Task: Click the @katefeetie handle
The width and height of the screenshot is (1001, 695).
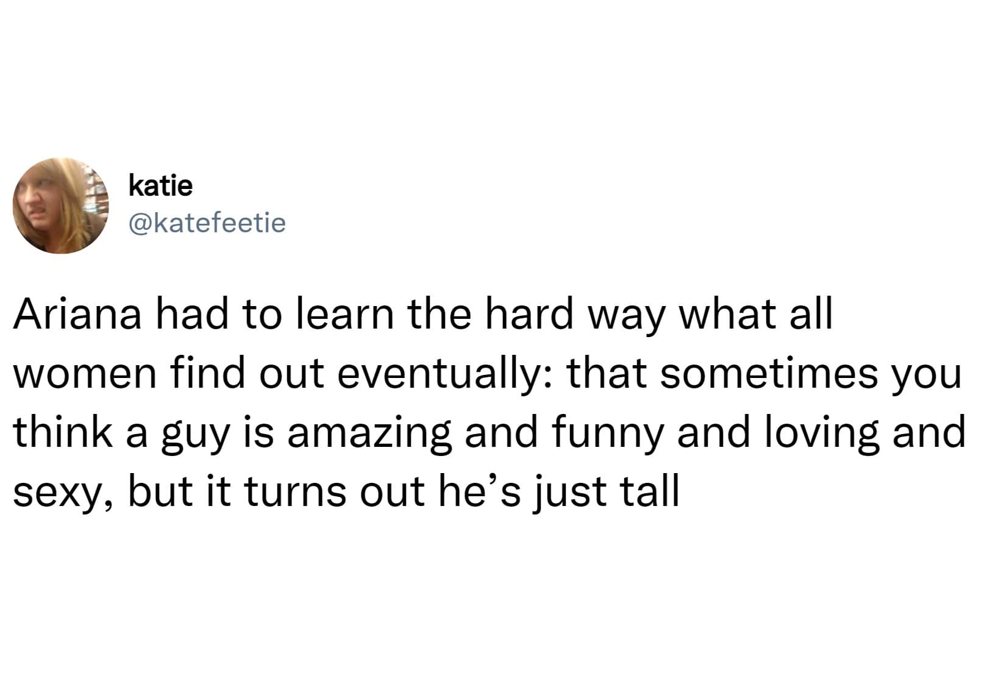Action: [207, 223]
